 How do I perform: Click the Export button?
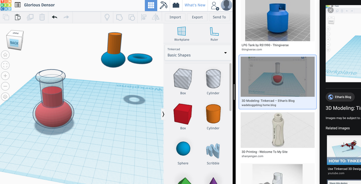coord(197,17)
